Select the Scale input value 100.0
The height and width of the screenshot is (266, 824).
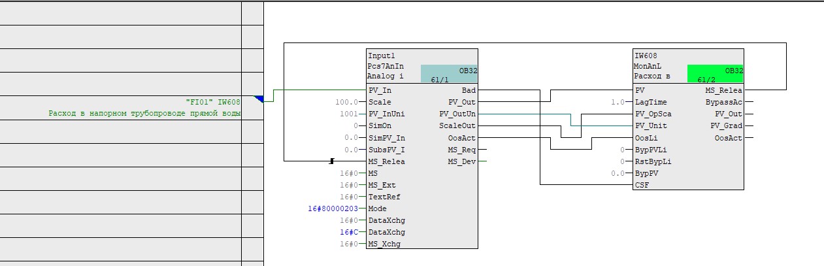pos(346,102)
